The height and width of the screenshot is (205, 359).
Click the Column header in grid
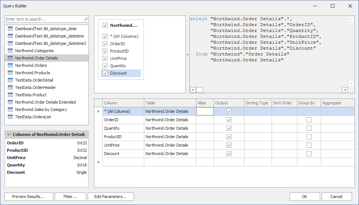click(x=123, y=103)
